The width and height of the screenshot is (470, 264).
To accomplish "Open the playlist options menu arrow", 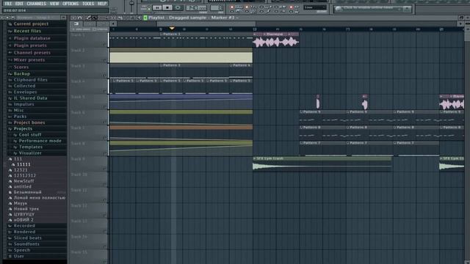I will tap(73, 18).
